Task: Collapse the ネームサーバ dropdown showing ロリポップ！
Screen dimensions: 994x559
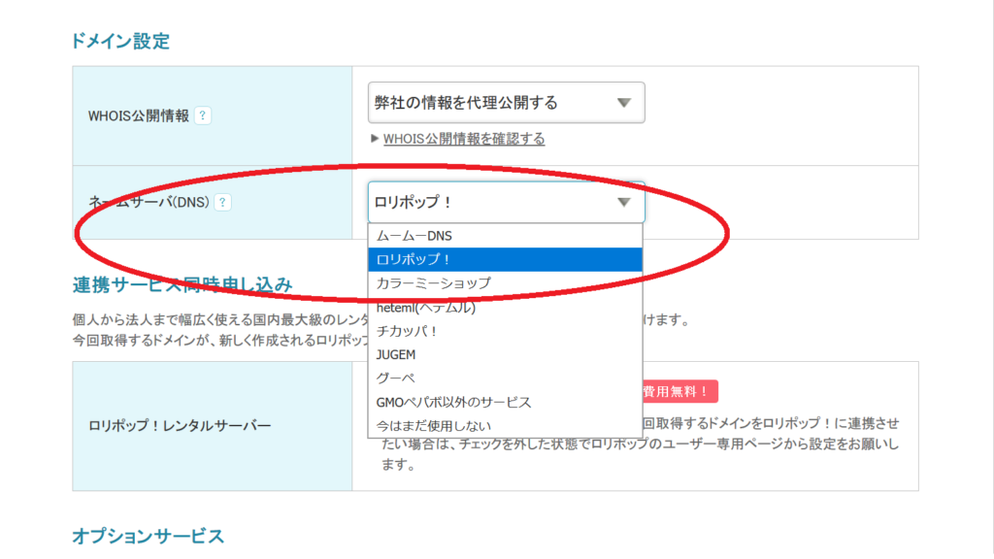Action: [x=506, y=202]
